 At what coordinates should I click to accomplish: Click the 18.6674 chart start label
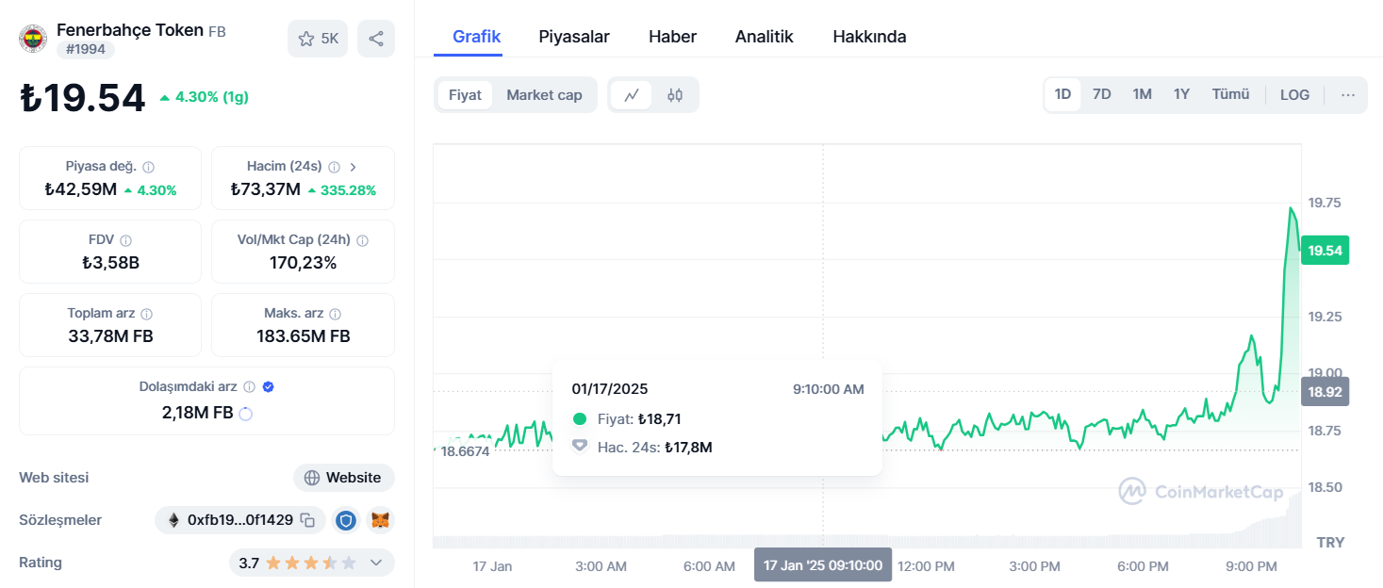pos(465,451)
